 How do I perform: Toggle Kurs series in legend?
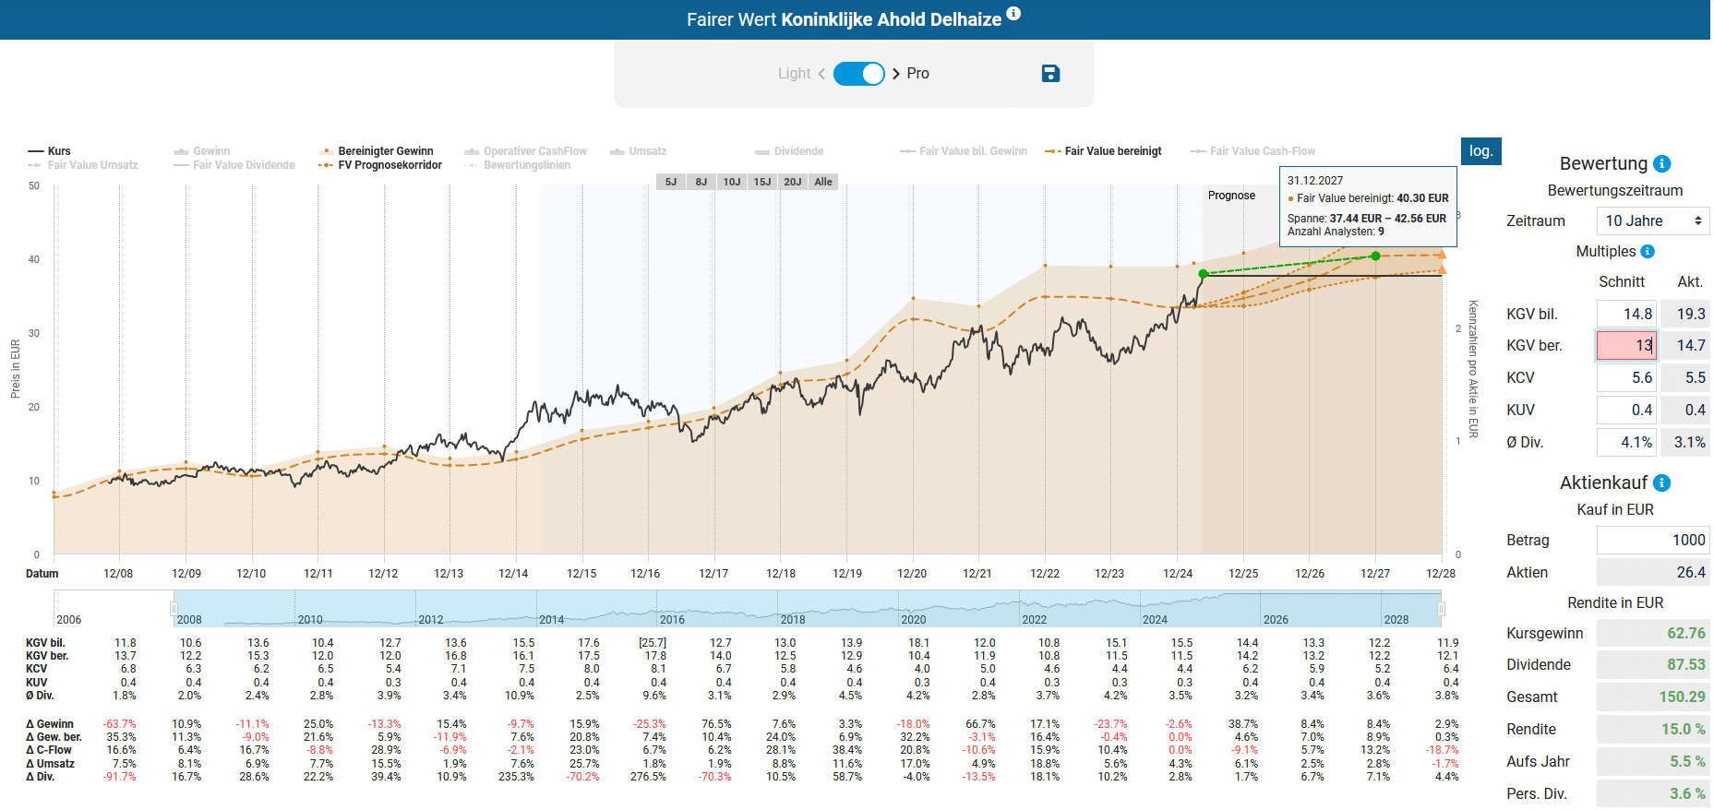point(50,151)
